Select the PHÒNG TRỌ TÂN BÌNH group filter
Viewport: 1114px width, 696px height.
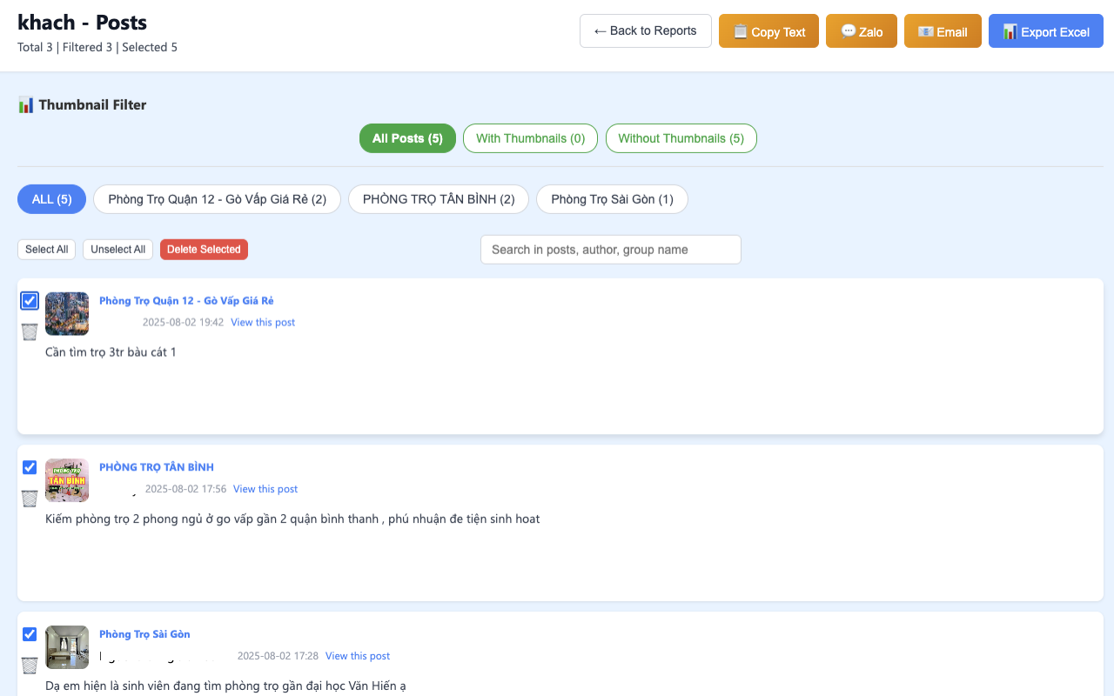(x=439, y=198)
